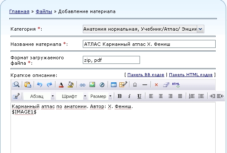
Task: Insert an image via picture icon
Action: [x=92, y=84]
